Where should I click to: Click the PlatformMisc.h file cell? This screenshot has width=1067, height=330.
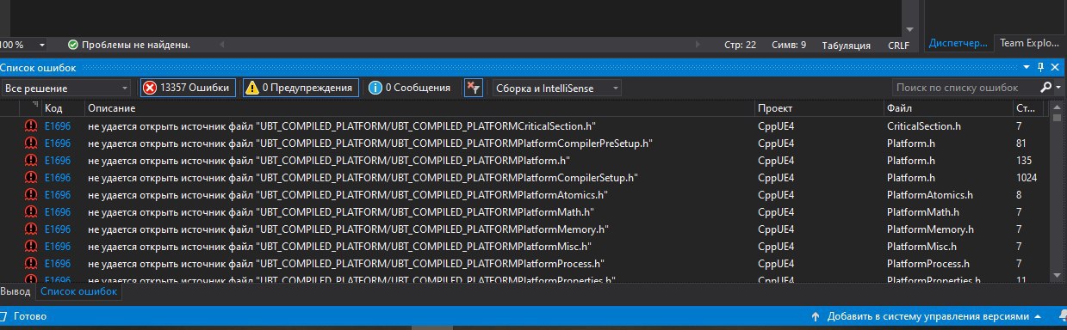[x=923, y=247]
